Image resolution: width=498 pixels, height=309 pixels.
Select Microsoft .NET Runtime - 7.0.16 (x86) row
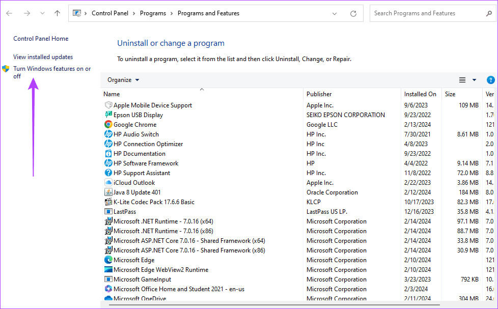[298, 231]
